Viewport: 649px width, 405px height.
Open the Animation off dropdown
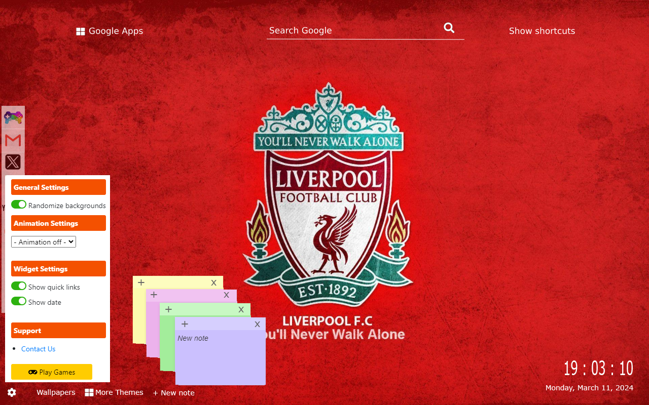point(44,242)
